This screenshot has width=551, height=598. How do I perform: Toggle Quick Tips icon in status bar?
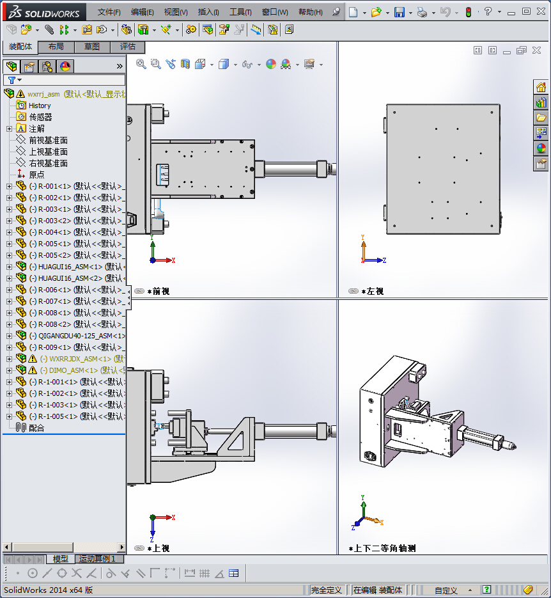tap(486, 590)
